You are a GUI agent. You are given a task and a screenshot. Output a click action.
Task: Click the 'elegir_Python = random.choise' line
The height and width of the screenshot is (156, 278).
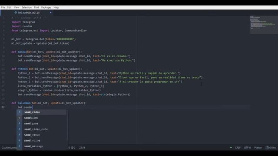point(59,90)
